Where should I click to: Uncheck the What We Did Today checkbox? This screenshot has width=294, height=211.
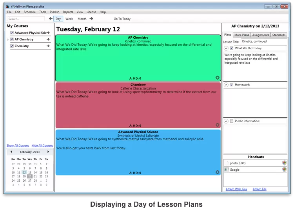tap(232, 48)
